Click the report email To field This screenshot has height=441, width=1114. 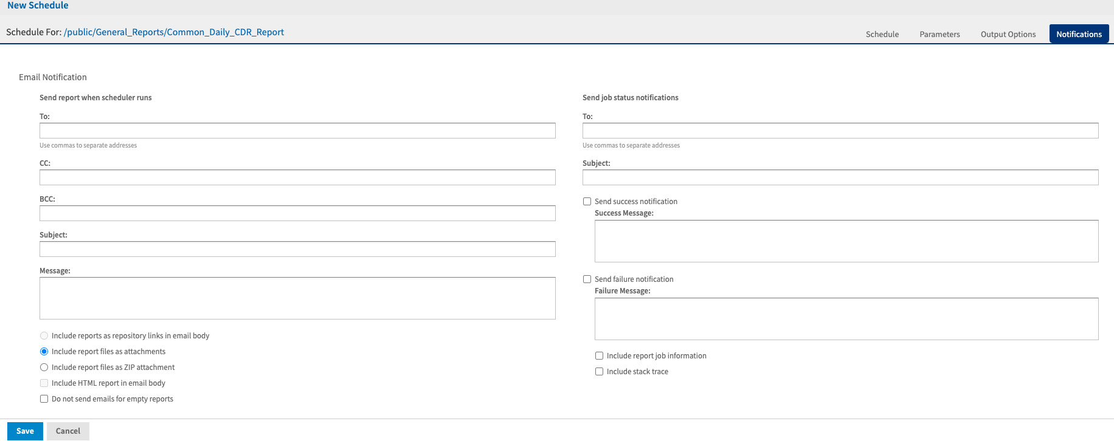[297, 131]
